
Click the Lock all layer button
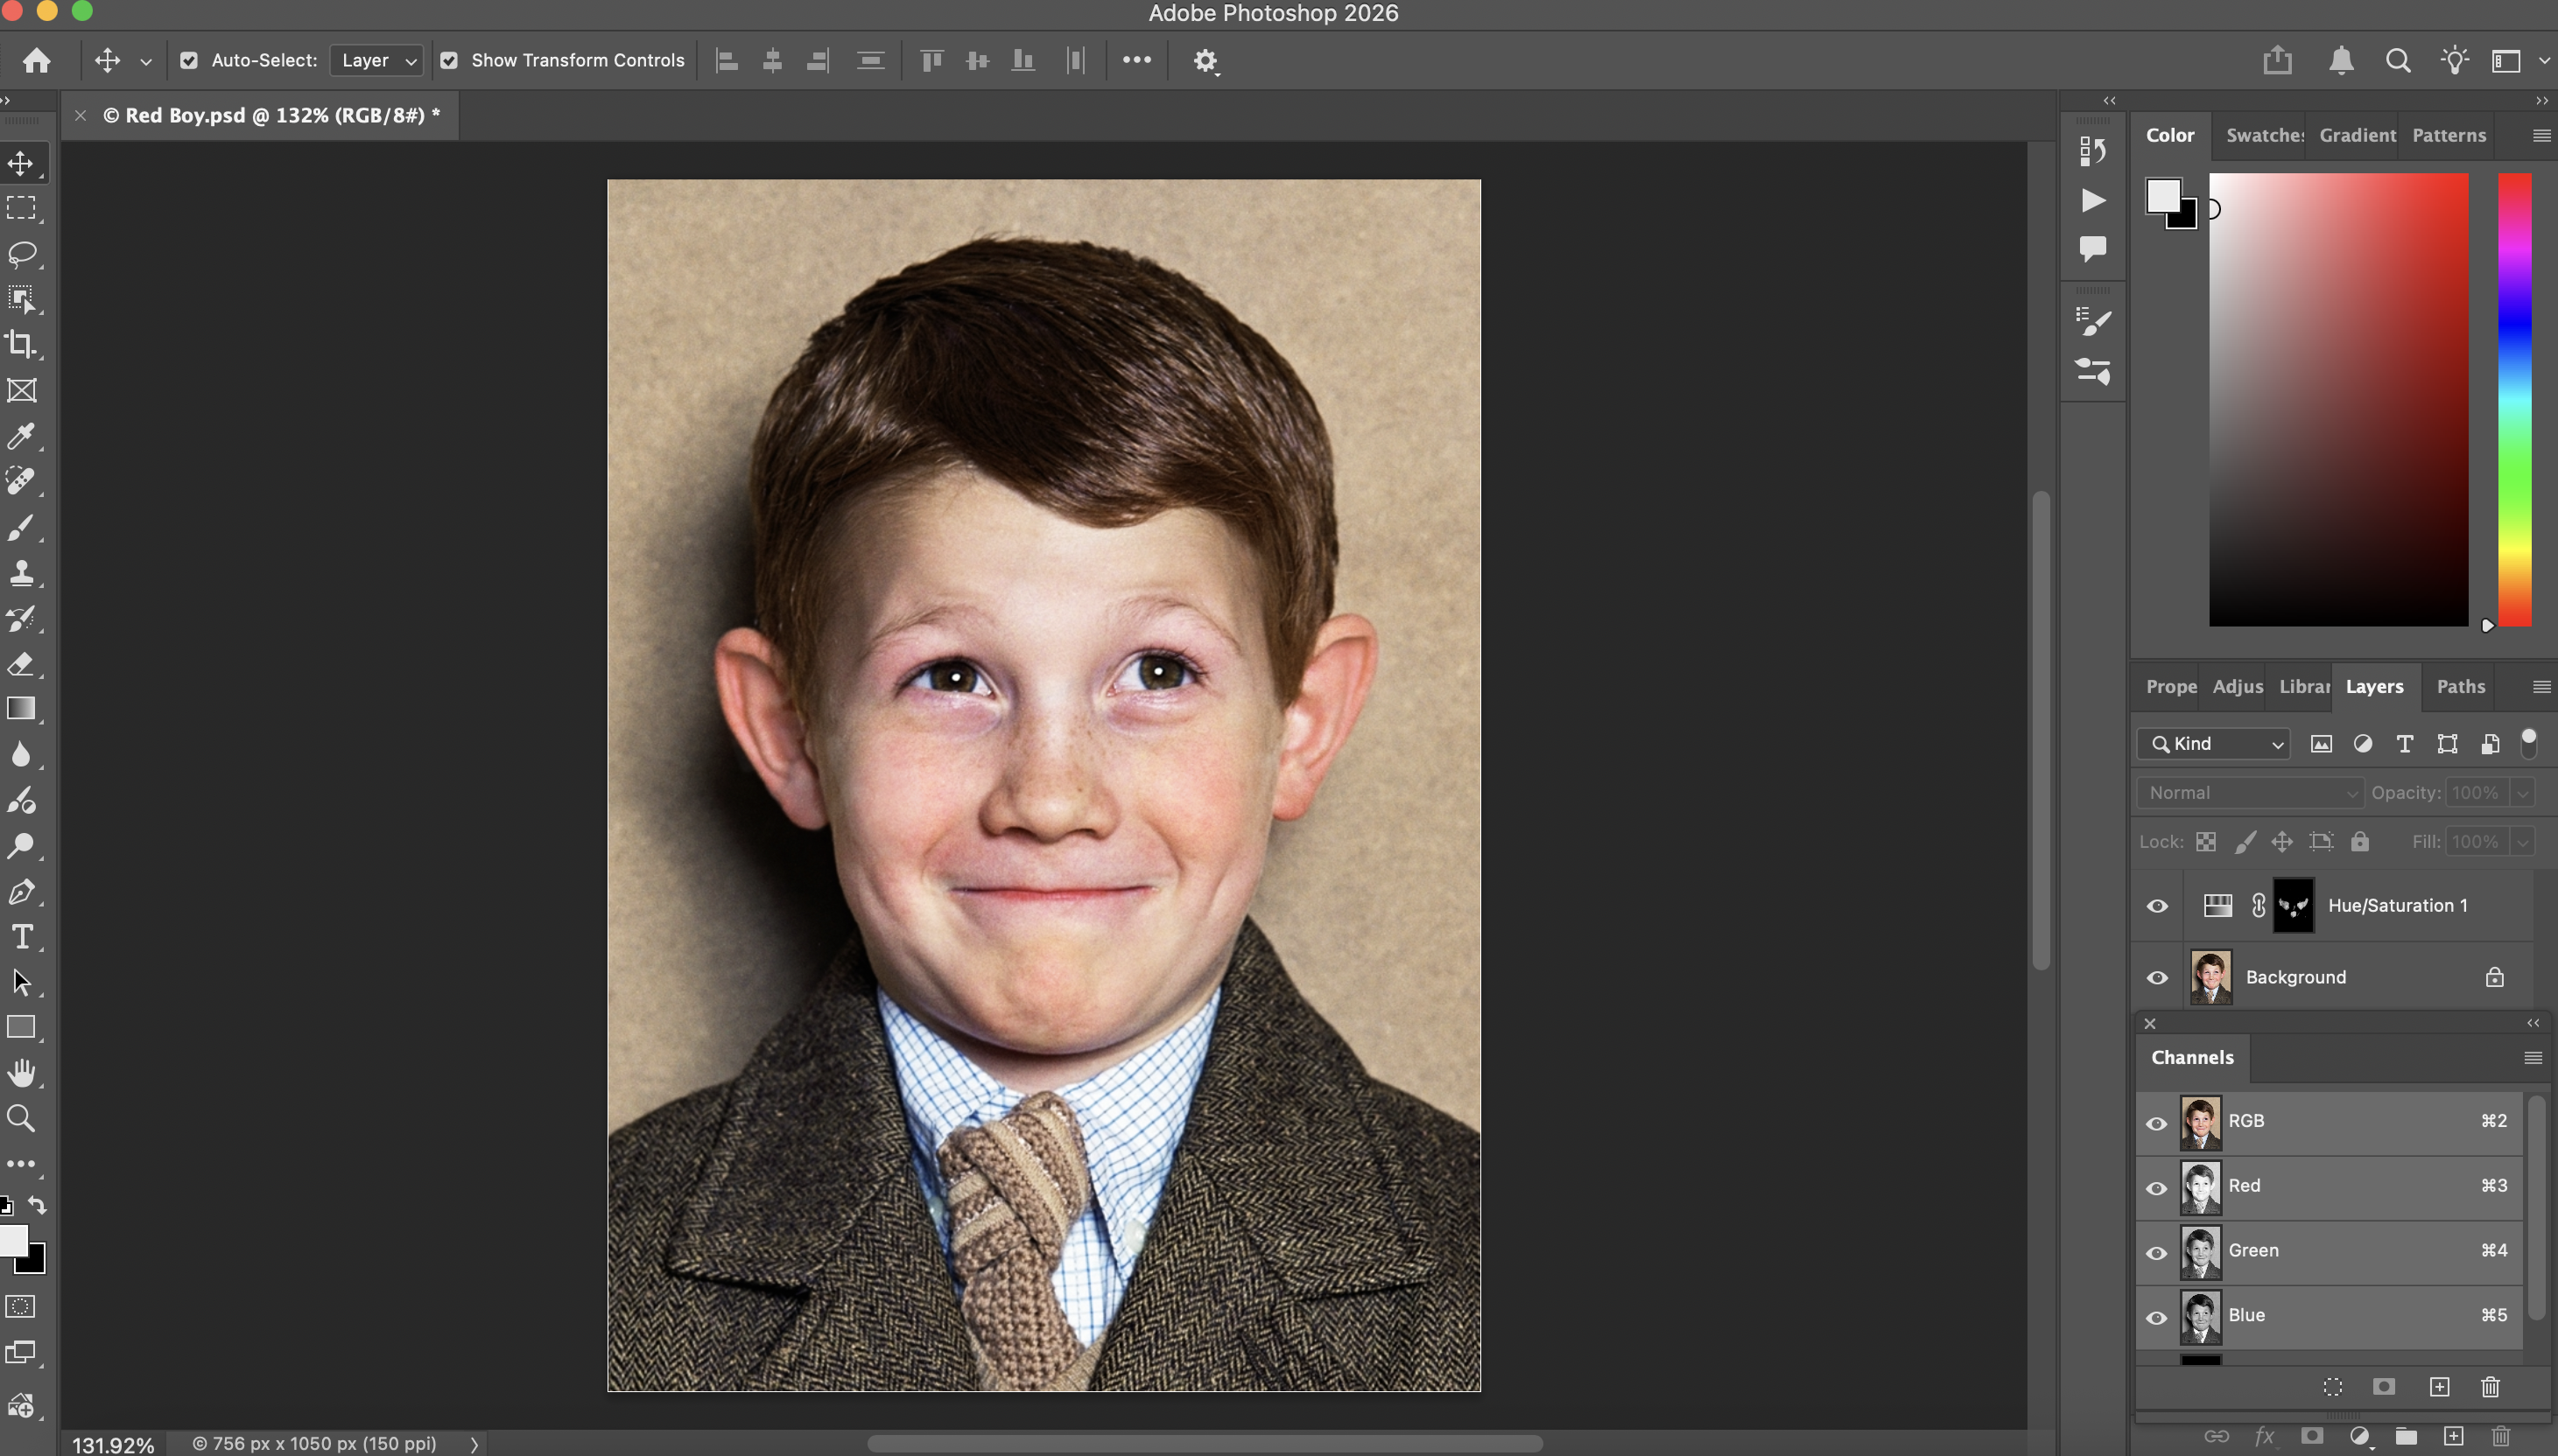coord(2360,842)
